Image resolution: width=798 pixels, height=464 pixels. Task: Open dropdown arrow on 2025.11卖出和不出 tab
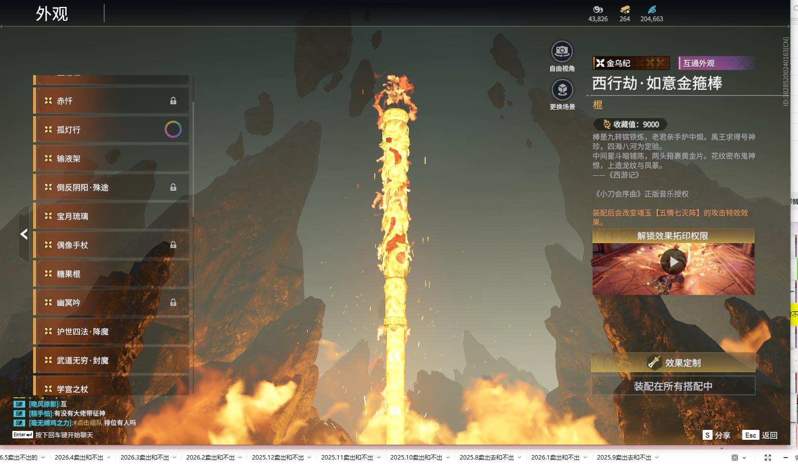pos(378,458)
